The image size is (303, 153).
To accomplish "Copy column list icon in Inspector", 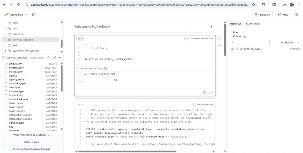I will pyautogui.click(x=245, y=37).
